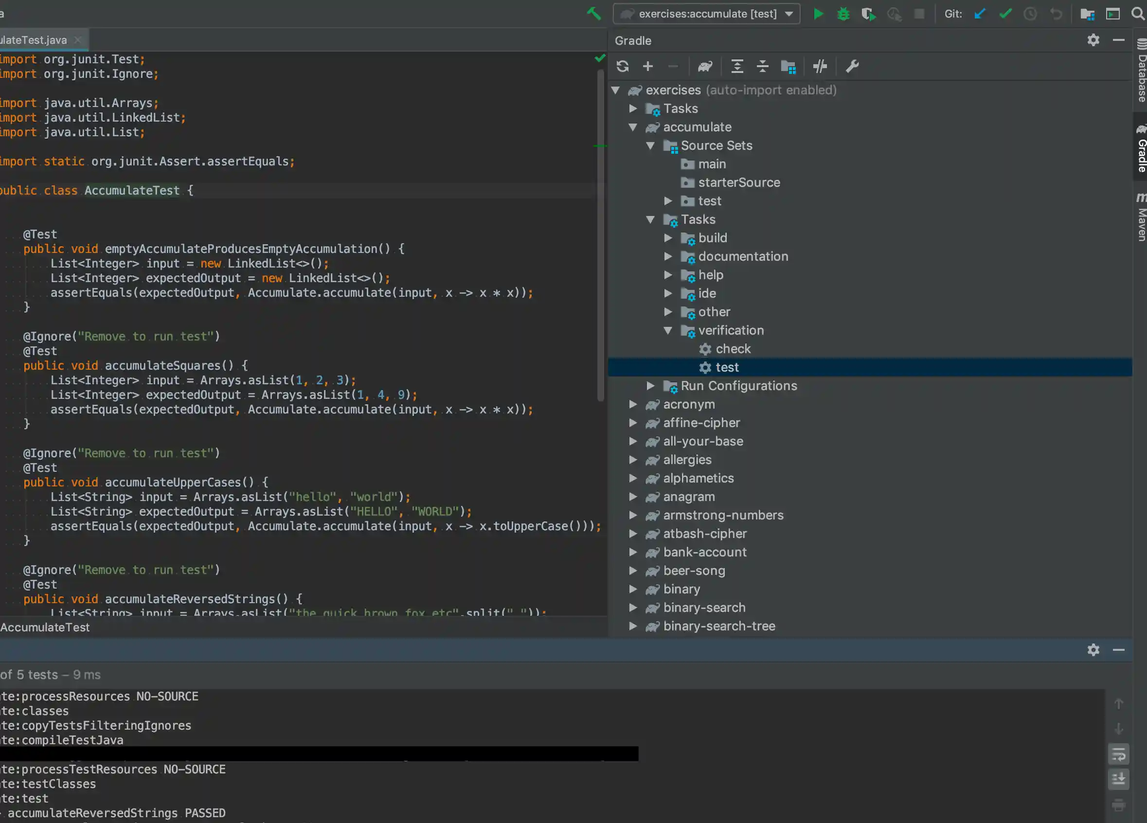The image size is (1147, 823).
Task: Click the Build project hammer icon
Action: pyautogui.click(x=594, y=14)
